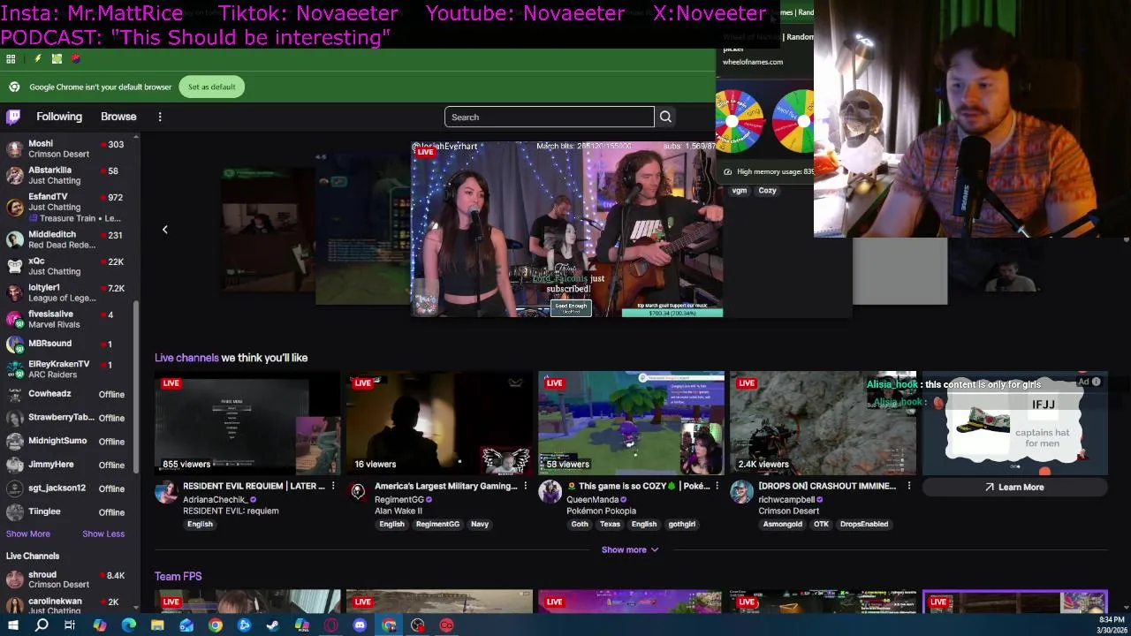Select the Goth tag under QueenManda
Screen dimensions: 1131x636
(580, 524)
